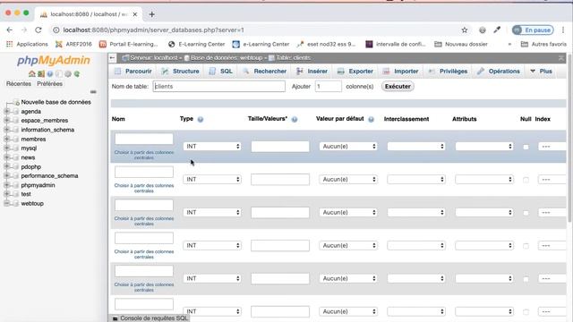Click the help icon next to Valeur par défaut
This screenshot has height=322, width=573.
click(x=371, y=119)
